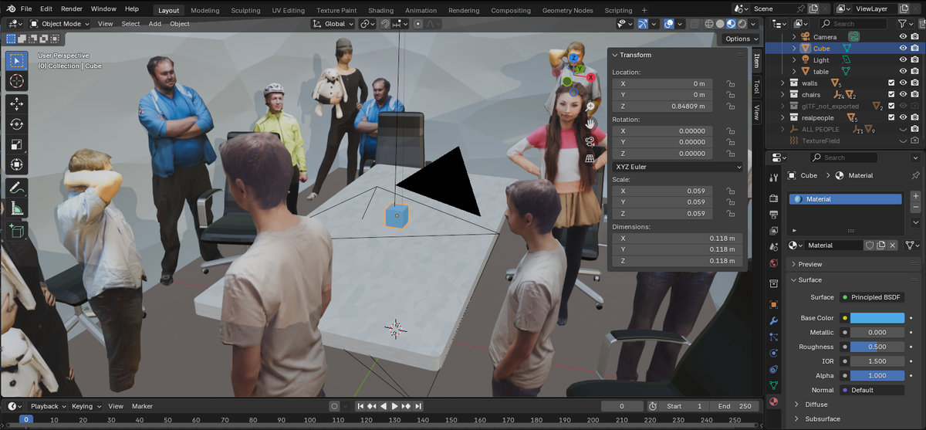Click the Scale tool icon
Screen dimensions: 926x430
17,144
